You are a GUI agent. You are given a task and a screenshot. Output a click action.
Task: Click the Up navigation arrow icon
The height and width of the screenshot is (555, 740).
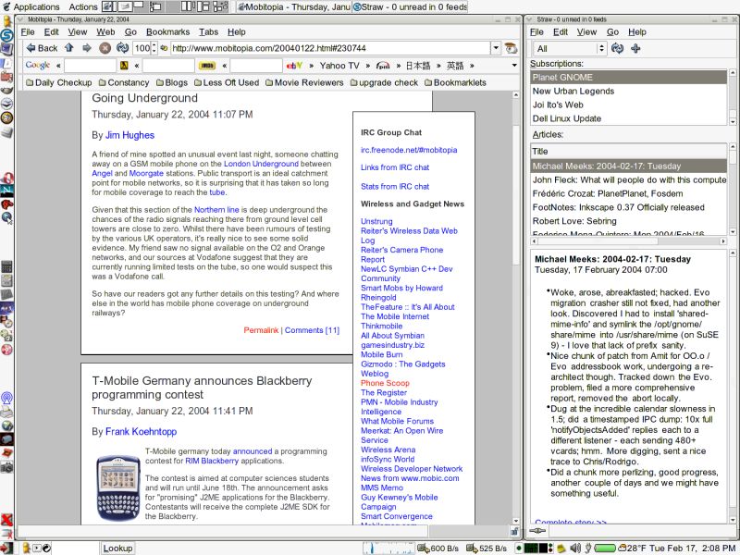(69, 48)
